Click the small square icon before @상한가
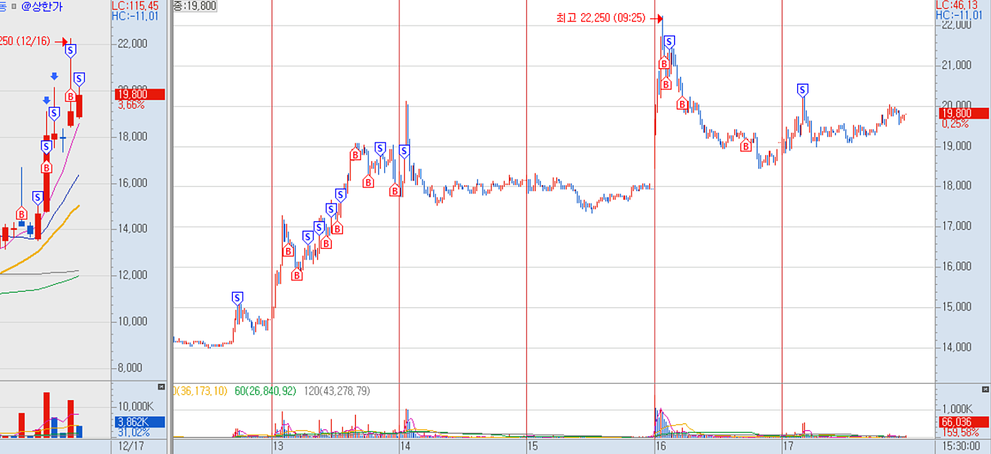 [14, 6]
